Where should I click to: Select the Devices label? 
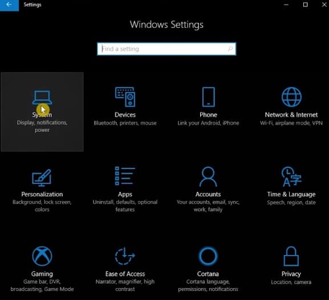(125, 114)
